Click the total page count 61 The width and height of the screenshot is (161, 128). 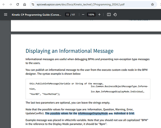tap(74, 15)
